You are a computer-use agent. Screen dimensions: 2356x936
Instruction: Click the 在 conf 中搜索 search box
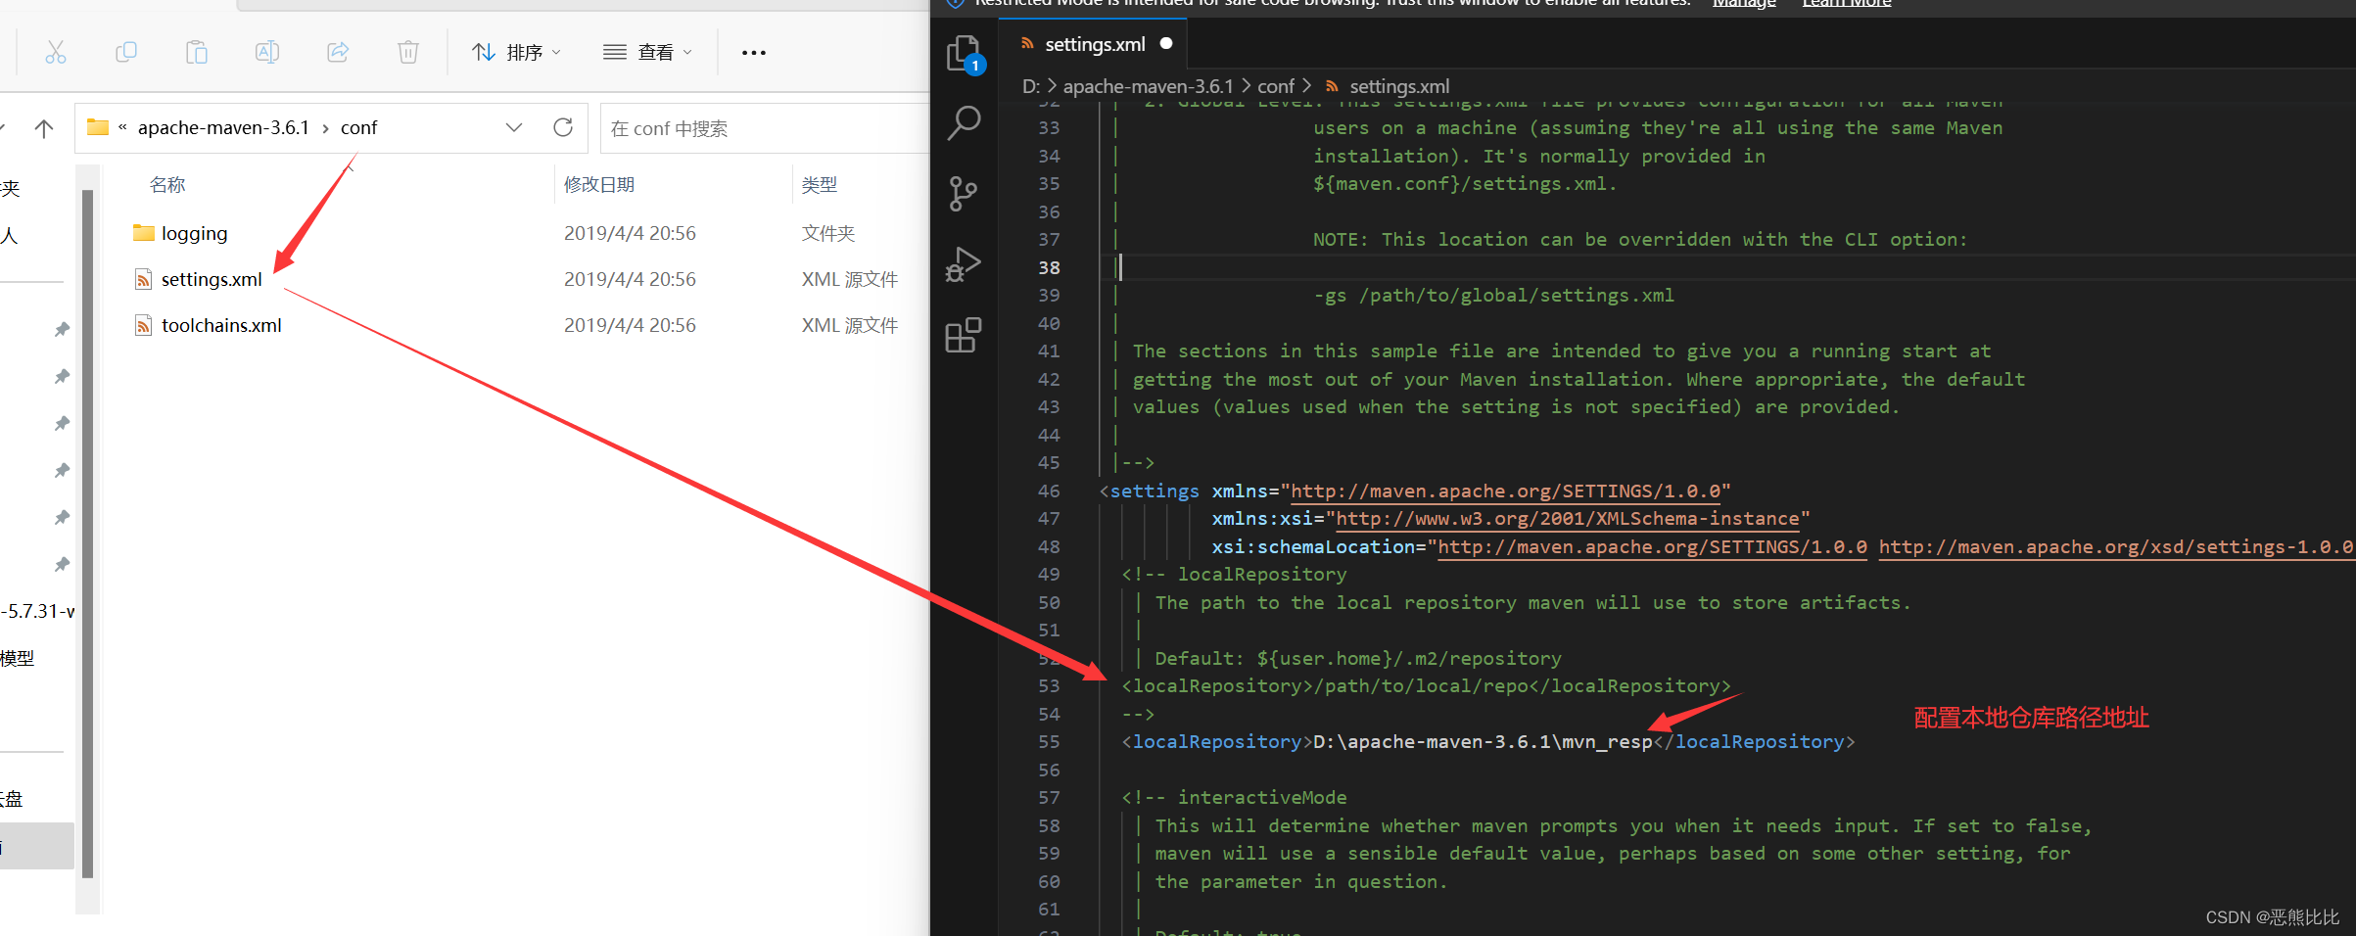click(765, 128)
